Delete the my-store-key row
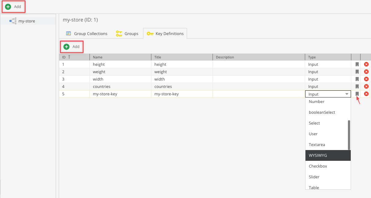 [366, 94]
